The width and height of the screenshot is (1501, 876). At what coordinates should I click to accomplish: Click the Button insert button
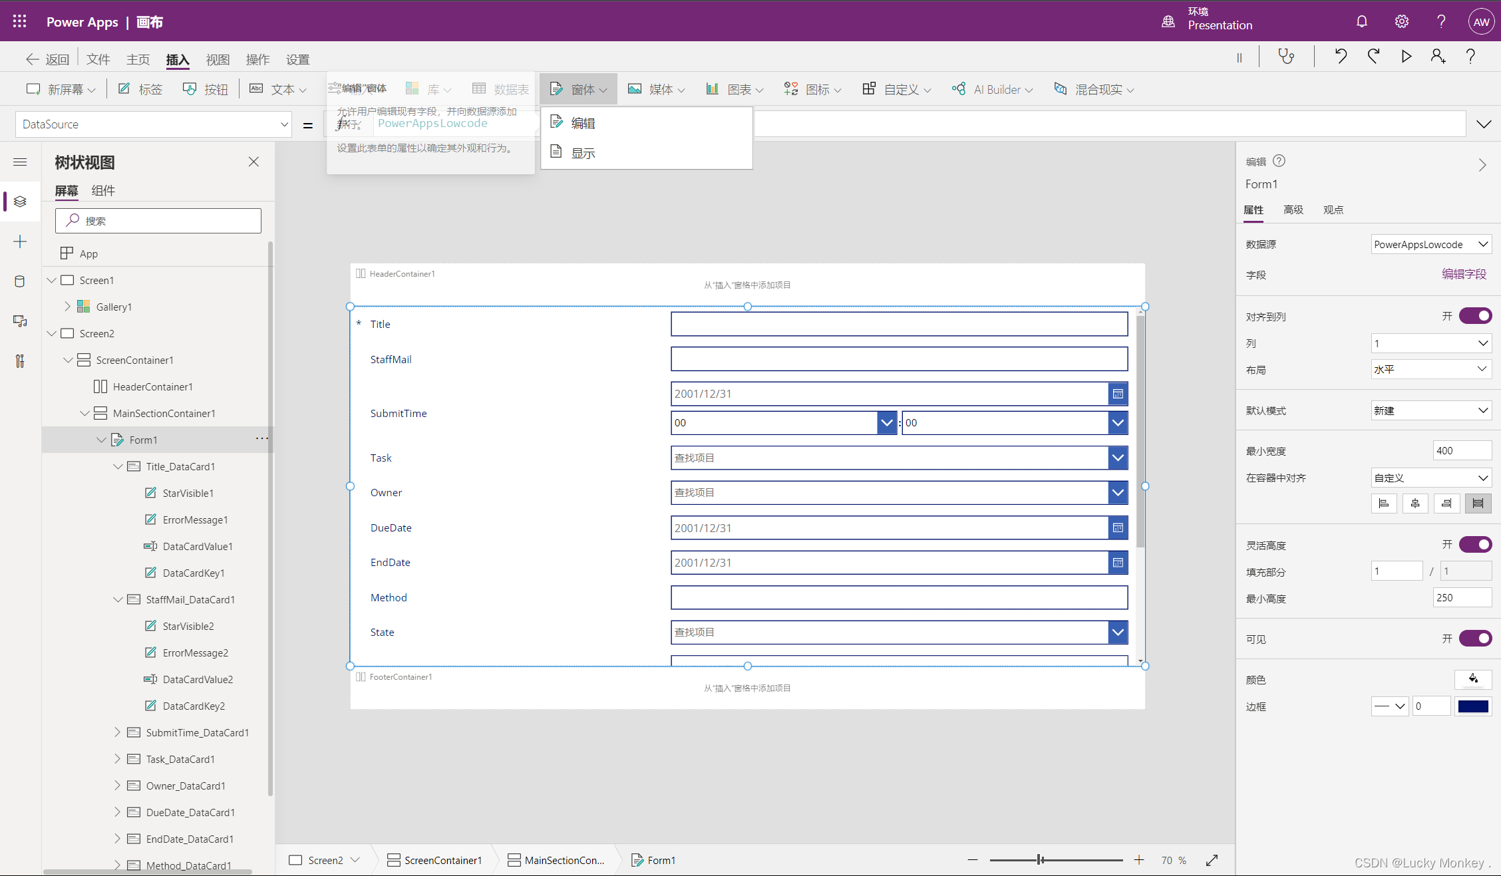pyautogui.click(x=206, y=89)
